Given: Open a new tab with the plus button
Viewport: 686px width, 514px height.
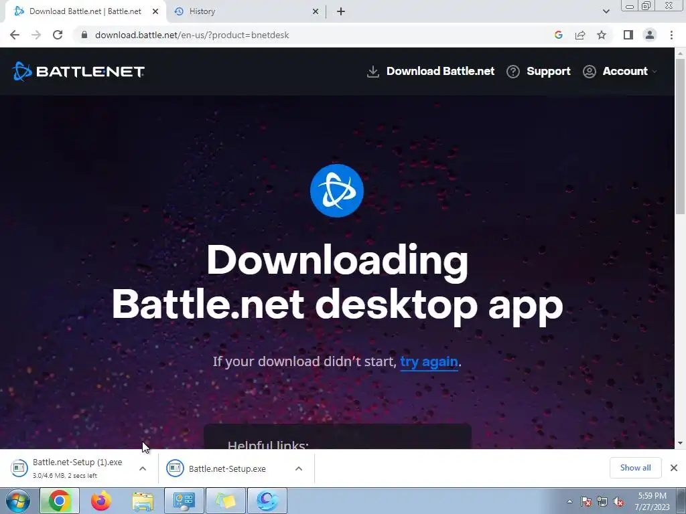Looking at the screenshot, I should click(x=341, y=11).
